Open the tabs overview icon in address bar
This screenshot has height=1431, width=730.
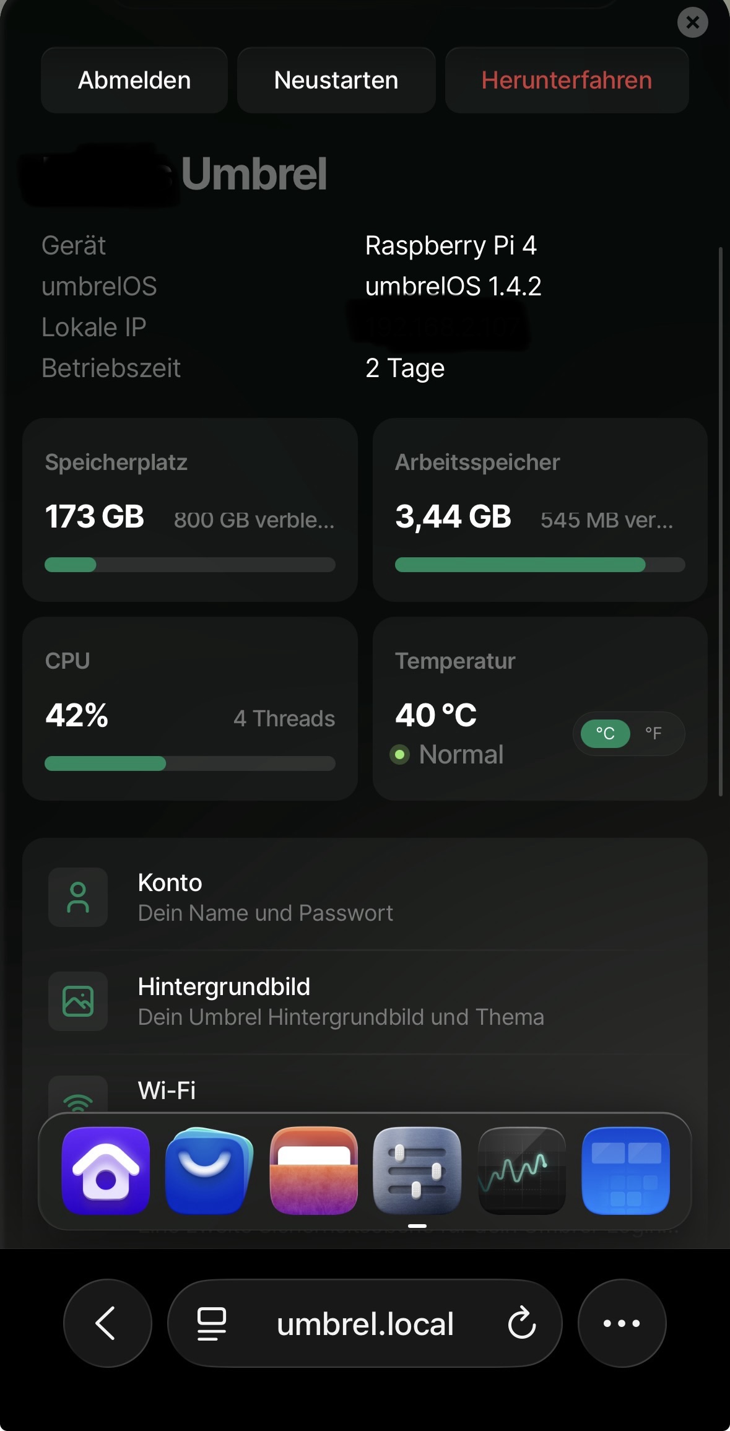211,1323
